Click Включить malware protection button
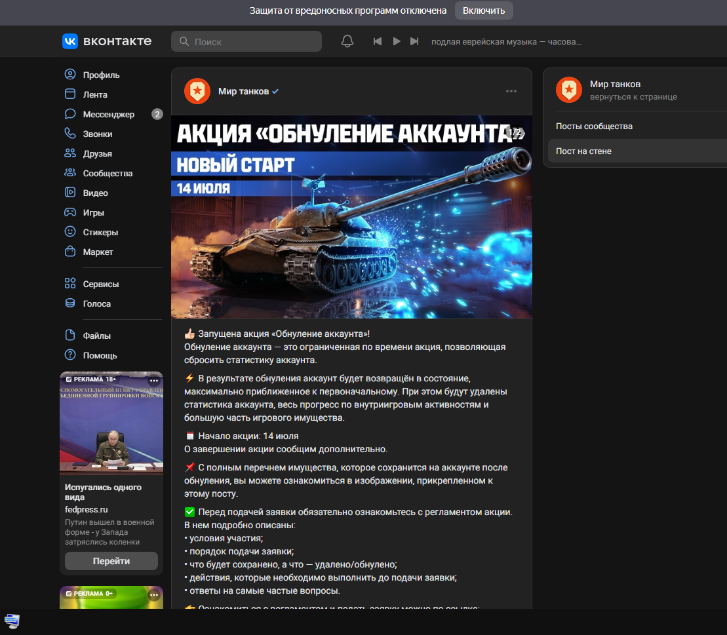This screenshot has width=727, height=635. (x=484, y=10)
